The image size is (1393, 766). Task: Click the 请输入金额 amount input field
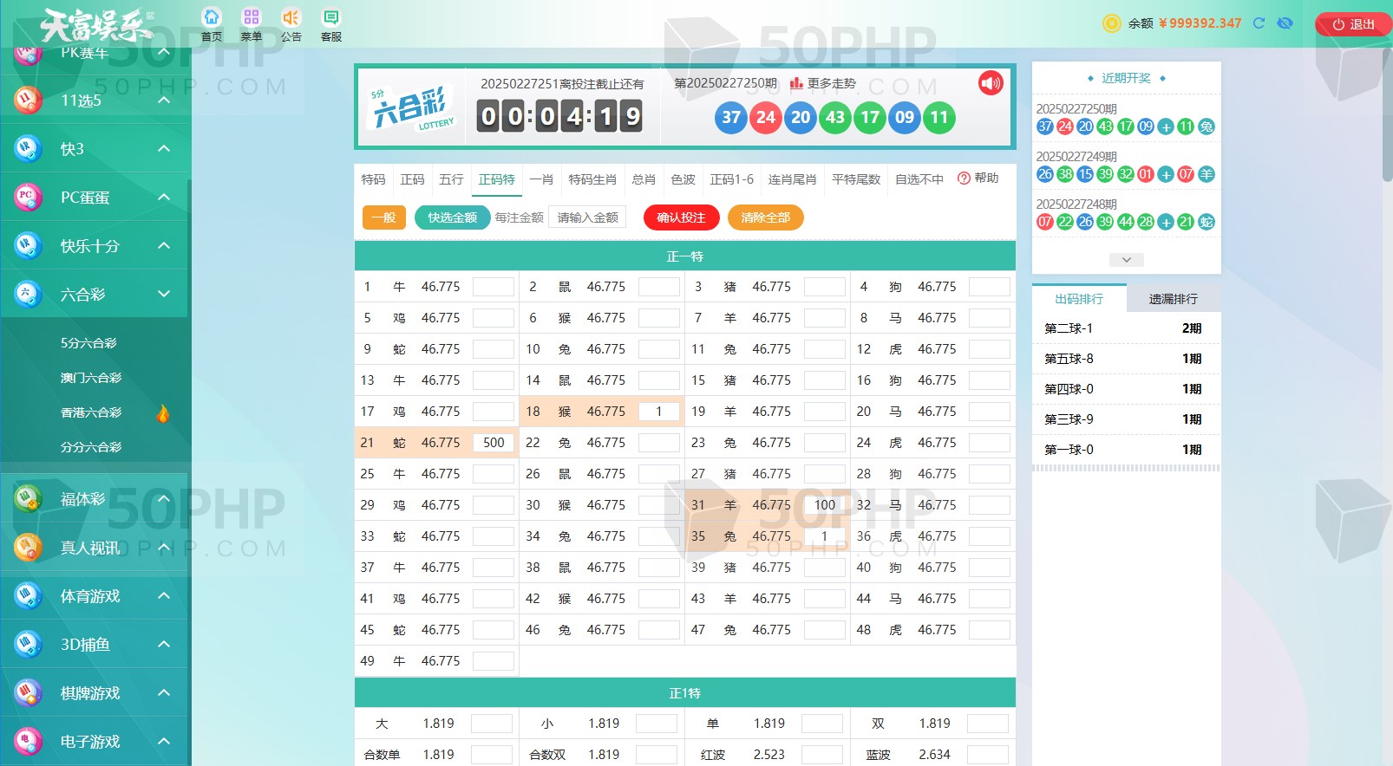point(587,217)
